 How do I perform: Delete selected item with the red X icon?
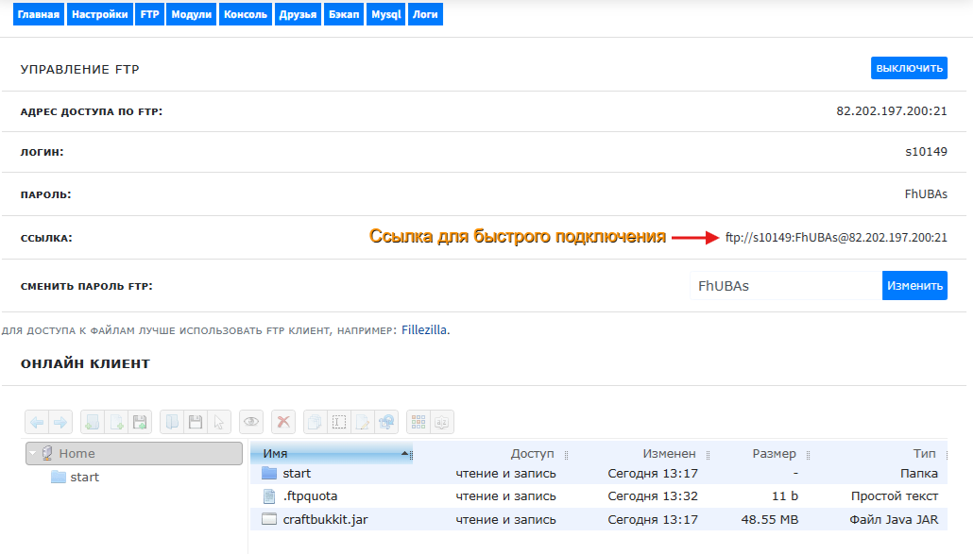tap(283, 422)
